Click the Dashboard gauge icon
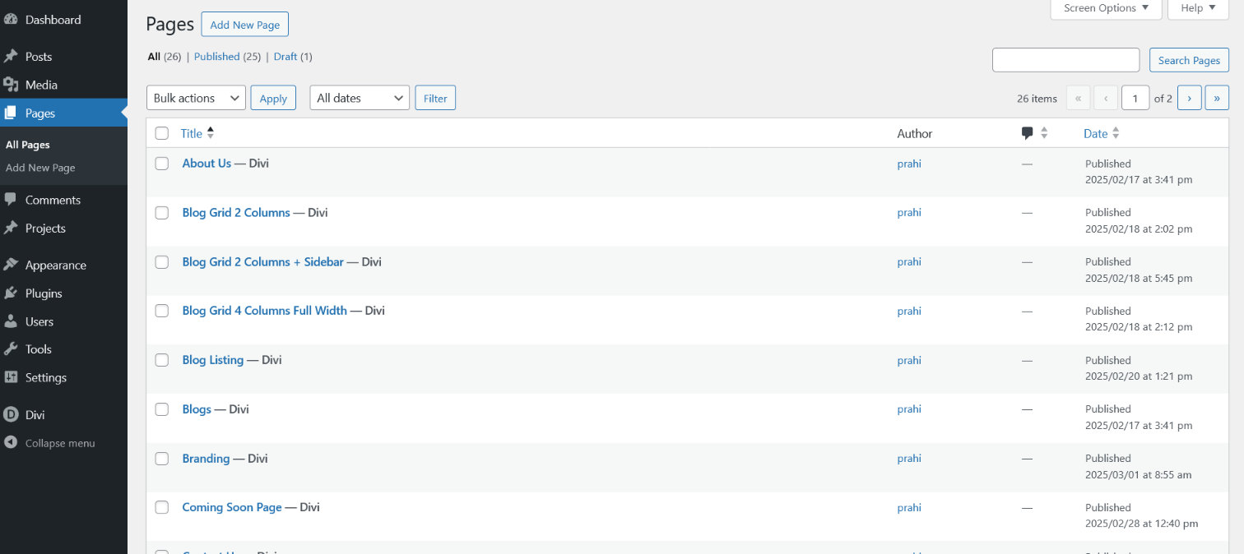Viewport: 1244px width, 554px height. (11, 19)
